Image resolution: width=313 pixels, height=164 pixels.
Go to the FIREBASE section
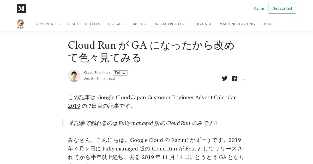click(117, 24)
